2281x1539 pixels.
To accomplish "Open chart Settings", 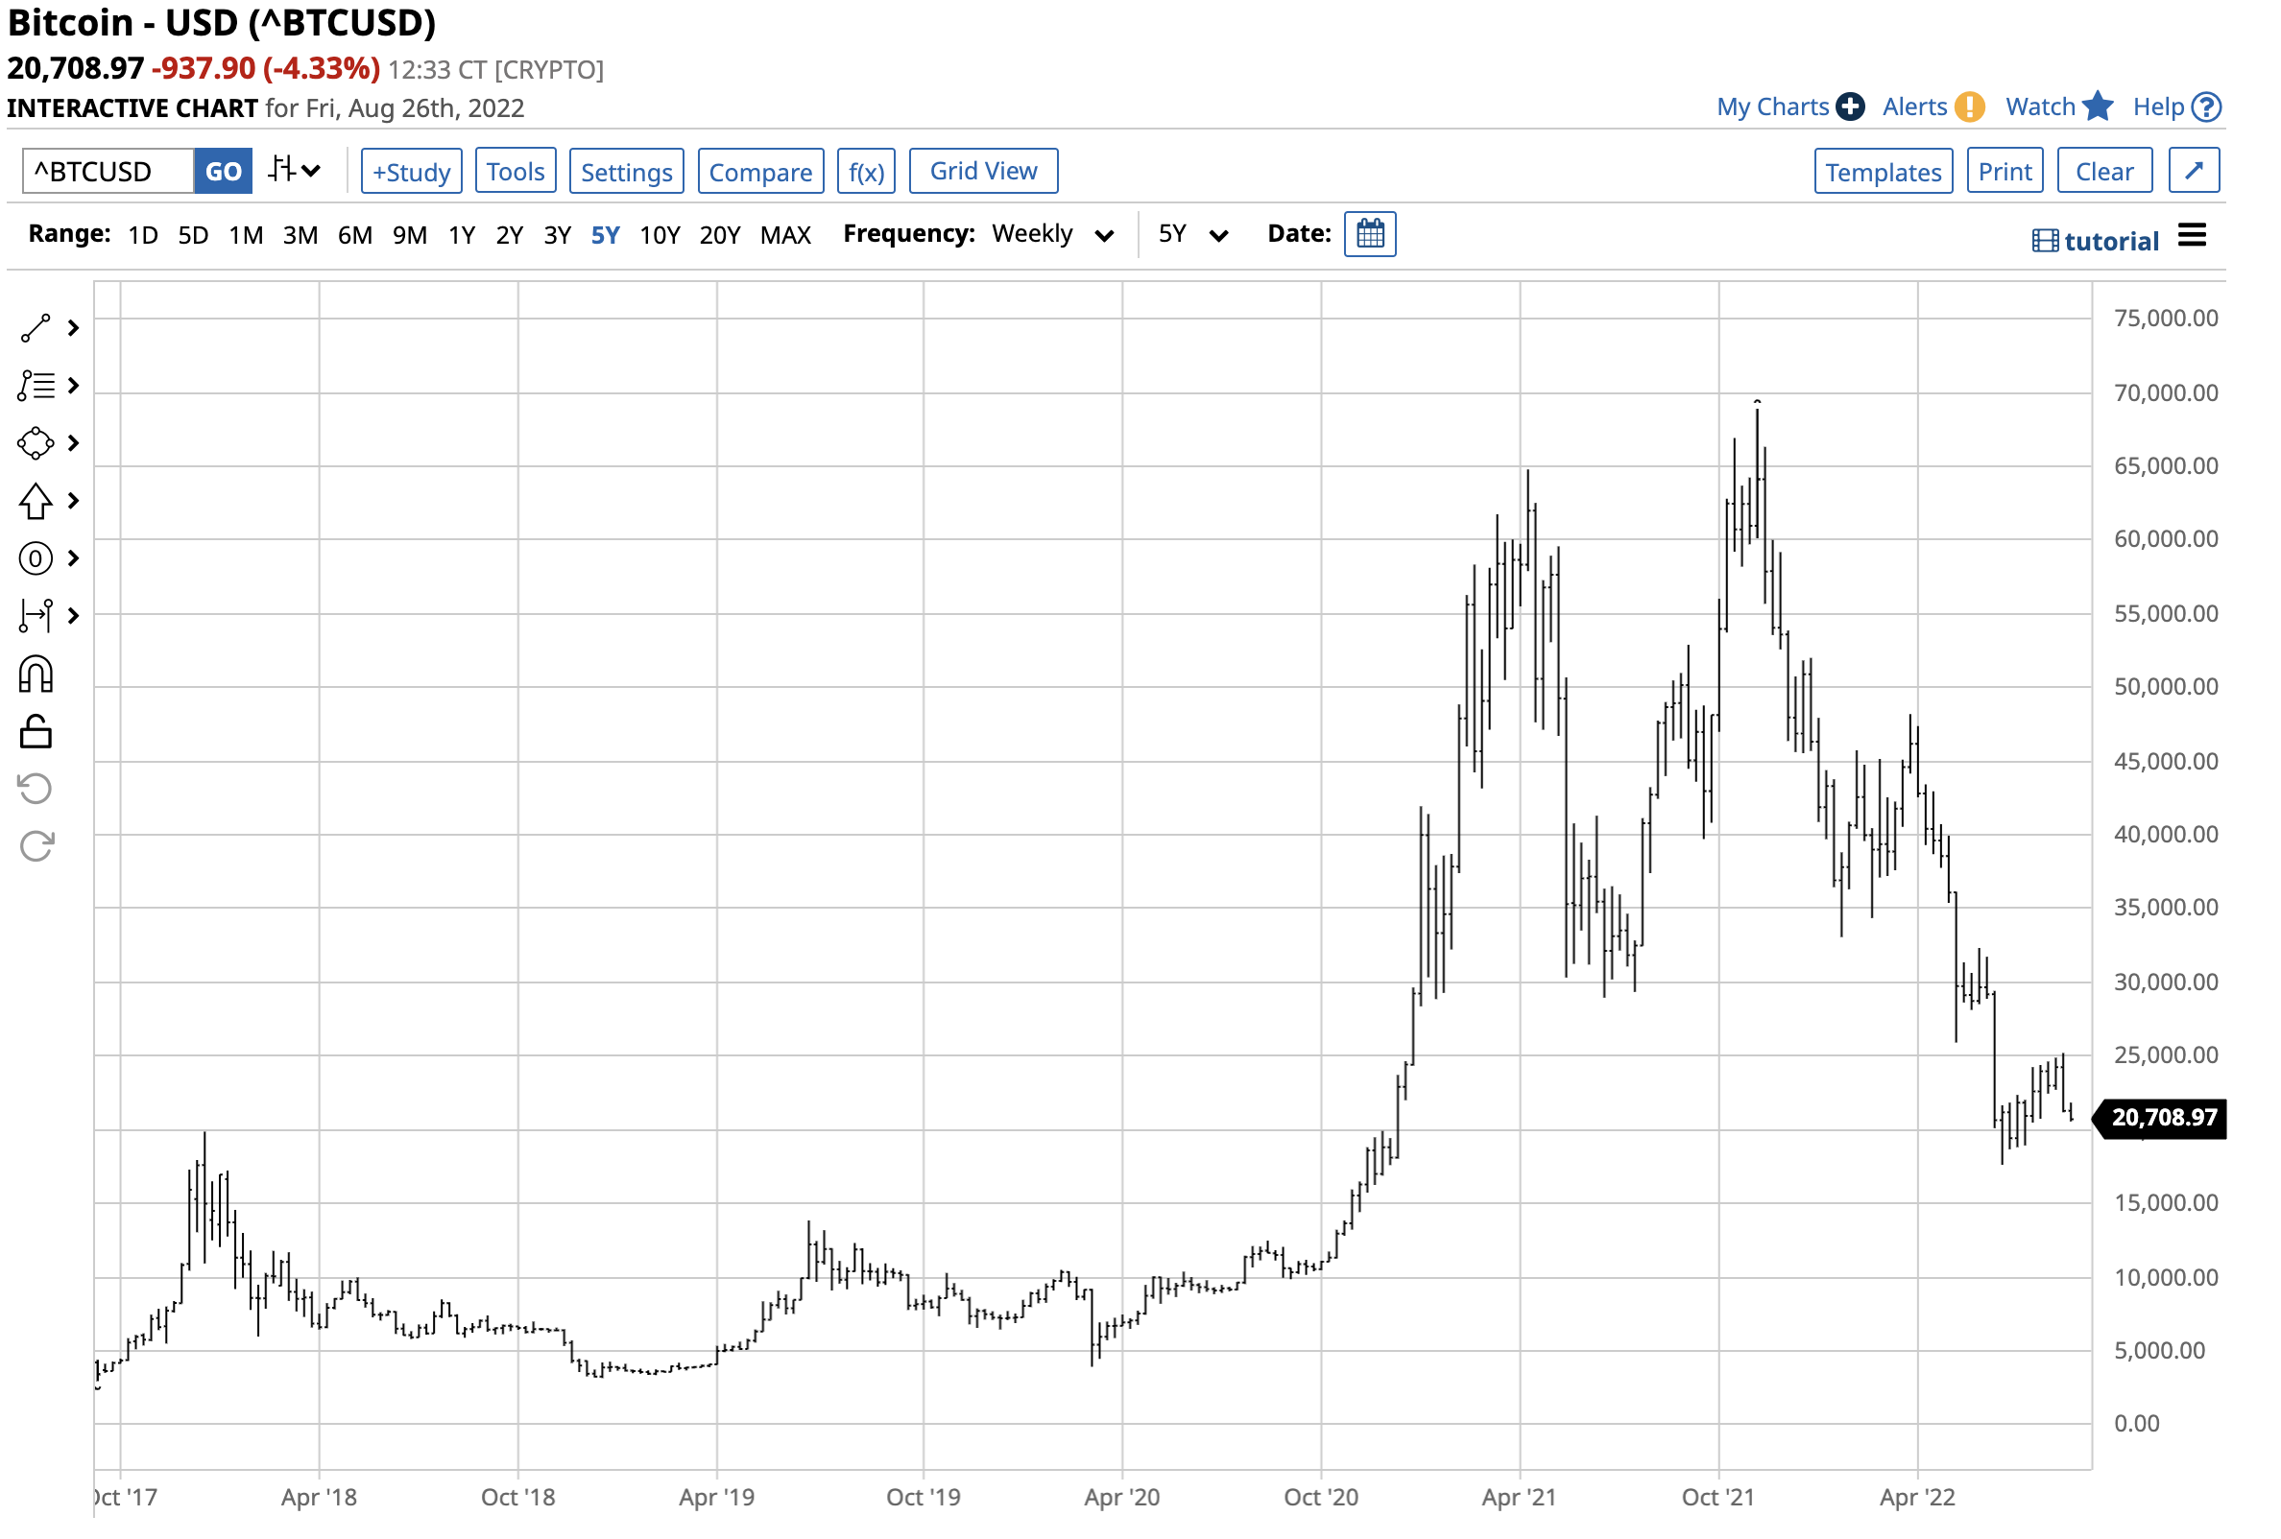I will tap(627, 172).
